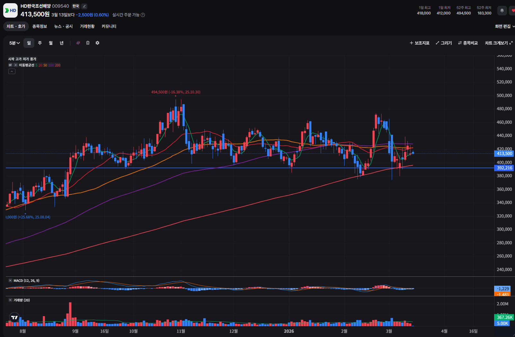Expand the 화면 편집 menu
515x337 pixels.
click(x=505, y=26)
